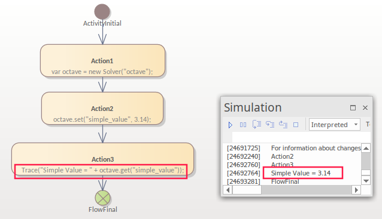This screenshot has height=219, width=382.
Task: Select the Action2 octave.set element
Action: 102,108
